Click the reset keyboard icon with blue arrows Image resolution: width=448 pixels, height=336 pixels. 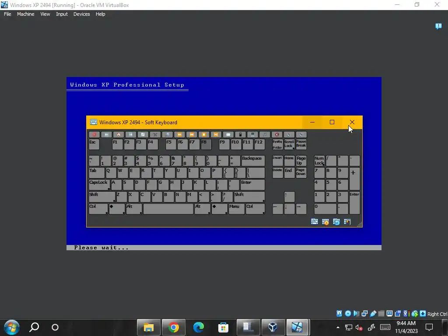pyautogui.click(x=336, y=222)
